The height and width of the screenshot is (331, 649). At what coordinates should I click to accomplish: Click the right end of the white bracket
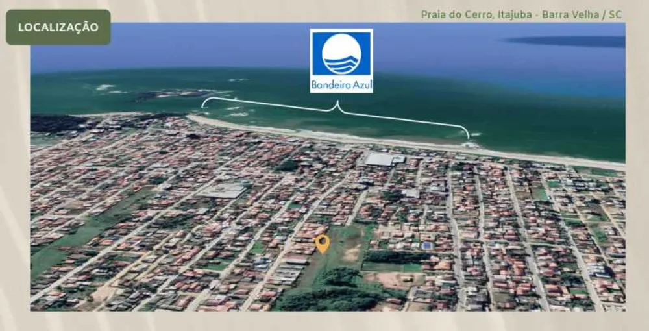tap(468, 133)
